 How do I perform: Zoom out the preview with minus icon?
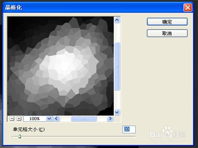(12, 118)
